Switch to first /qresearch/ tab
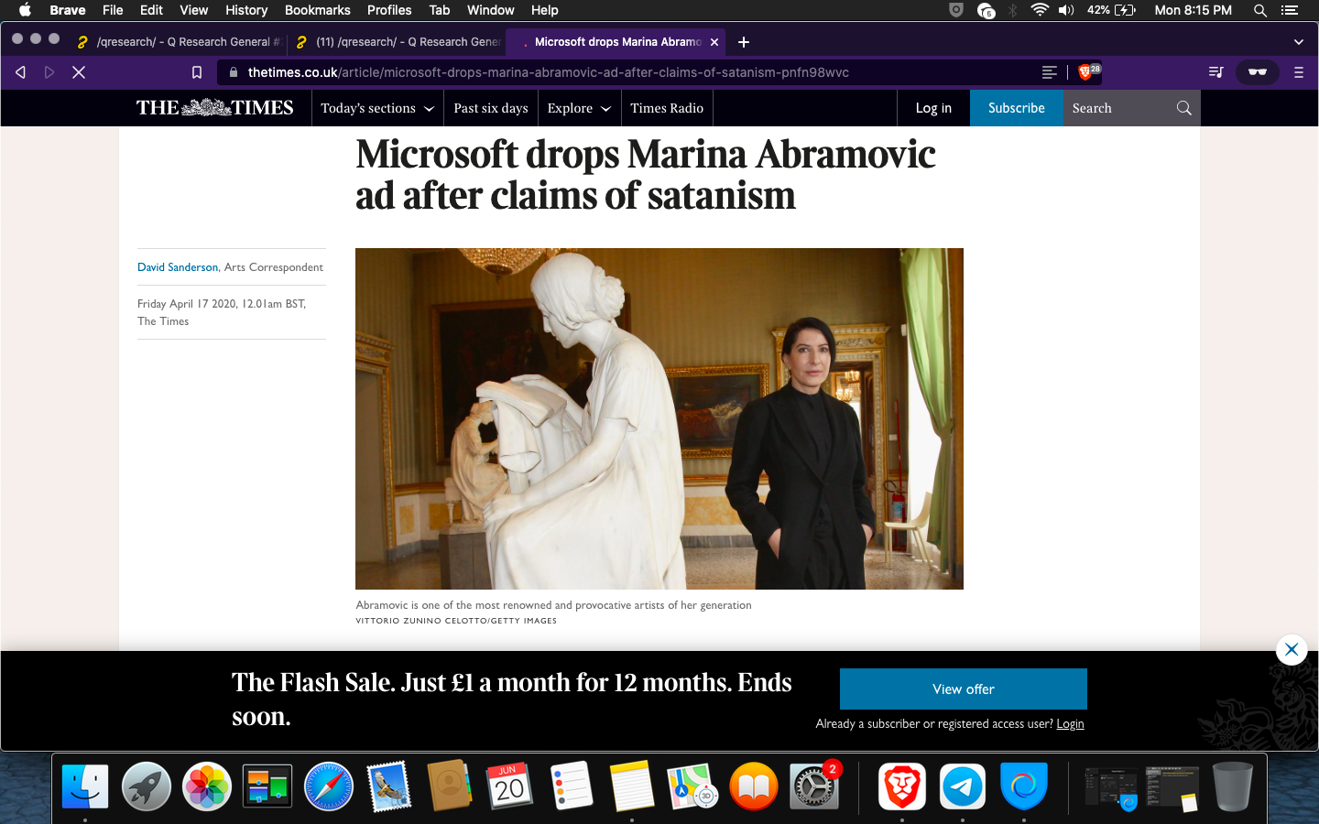Image resolution: width=1319 pixels, height=824 pixels. tap(180, 42)
